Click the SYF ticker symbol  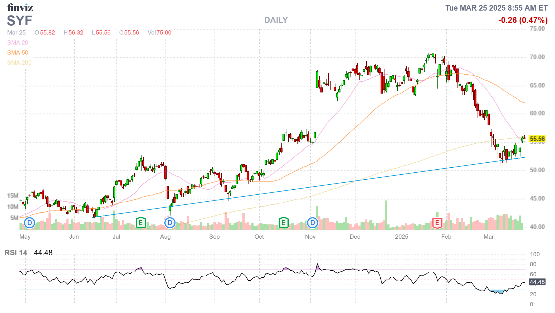click(20, 21)
